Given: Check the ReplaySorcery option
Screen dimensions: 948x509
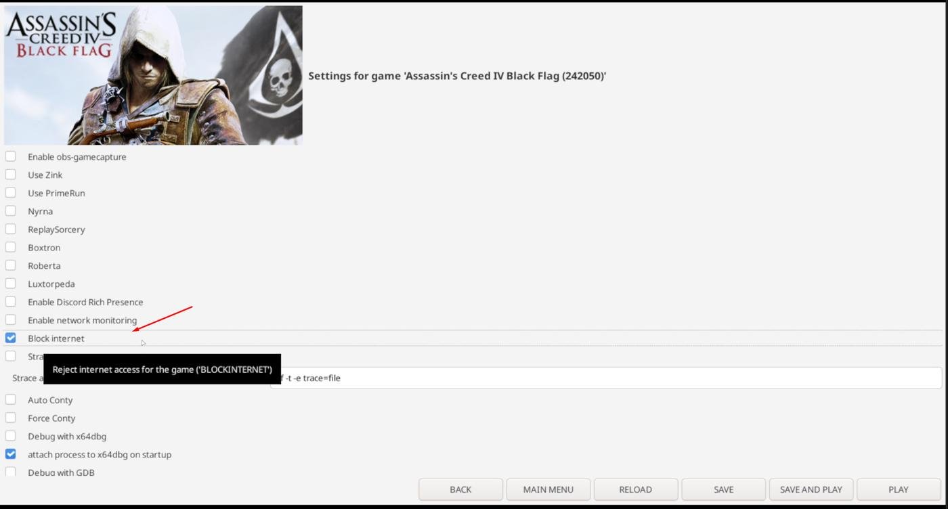Looking at the screenshot, I should pos(11,229).
